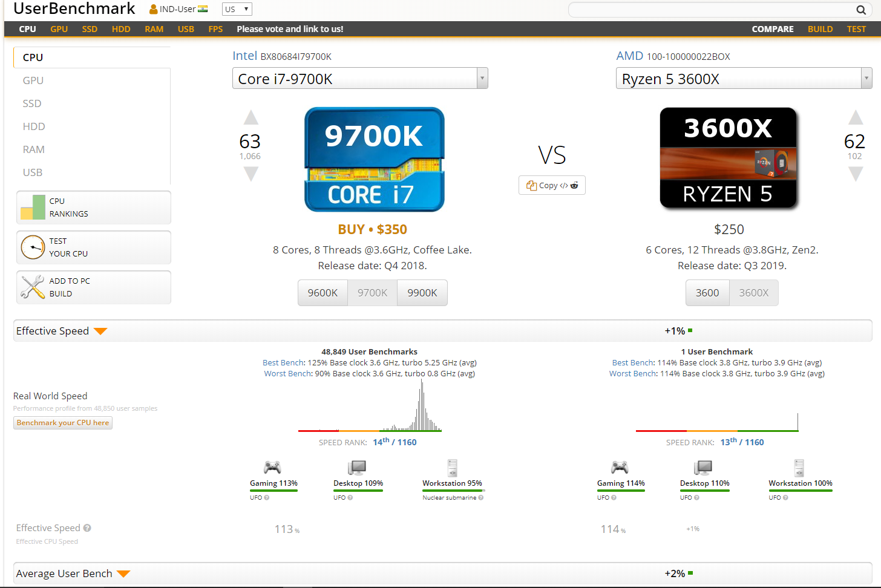Click the UserBenchmark site logo
This screenshot has width=881, height=588.
pos(74,8)
